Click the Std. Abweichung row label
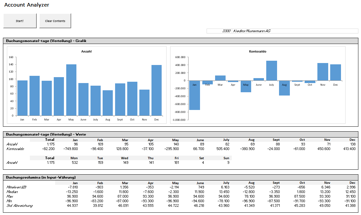The height and width of the screenshot is (215, 361). (19, 205)
